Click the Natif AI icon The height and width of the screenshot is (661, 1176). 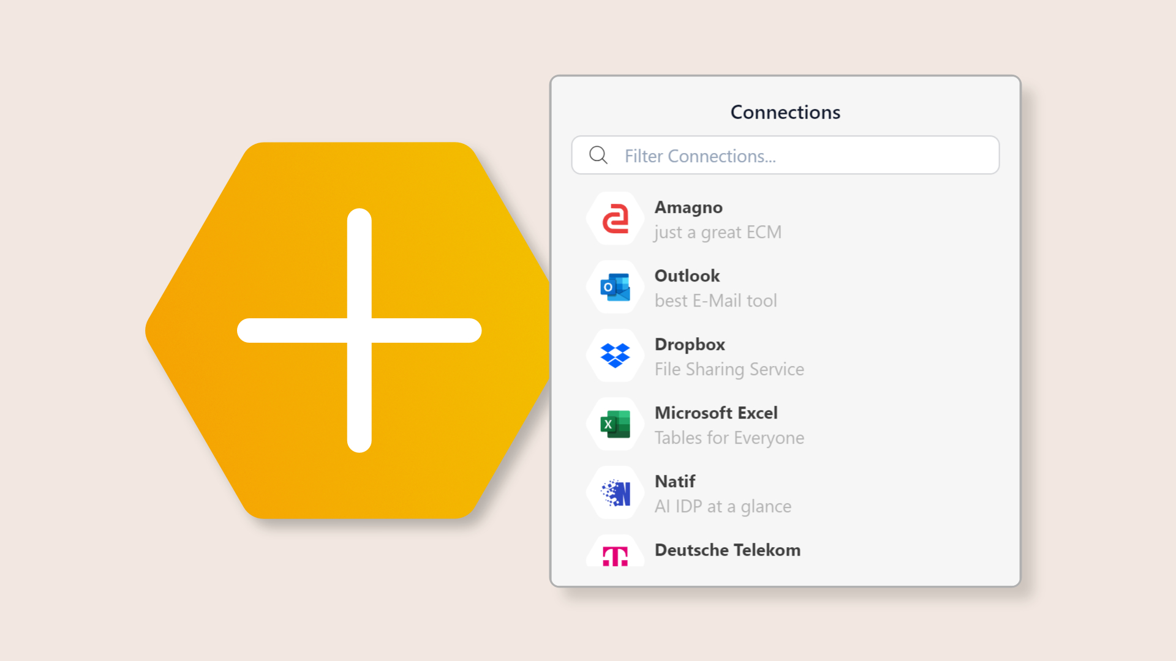(x=614, y=493)
